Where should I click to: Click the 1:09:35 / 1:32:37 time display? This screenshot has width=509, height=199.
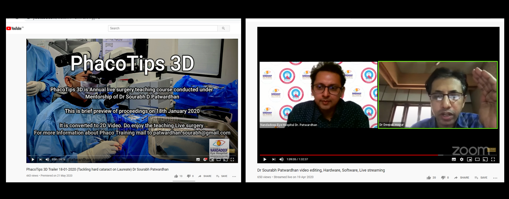(x=297, y=159)
